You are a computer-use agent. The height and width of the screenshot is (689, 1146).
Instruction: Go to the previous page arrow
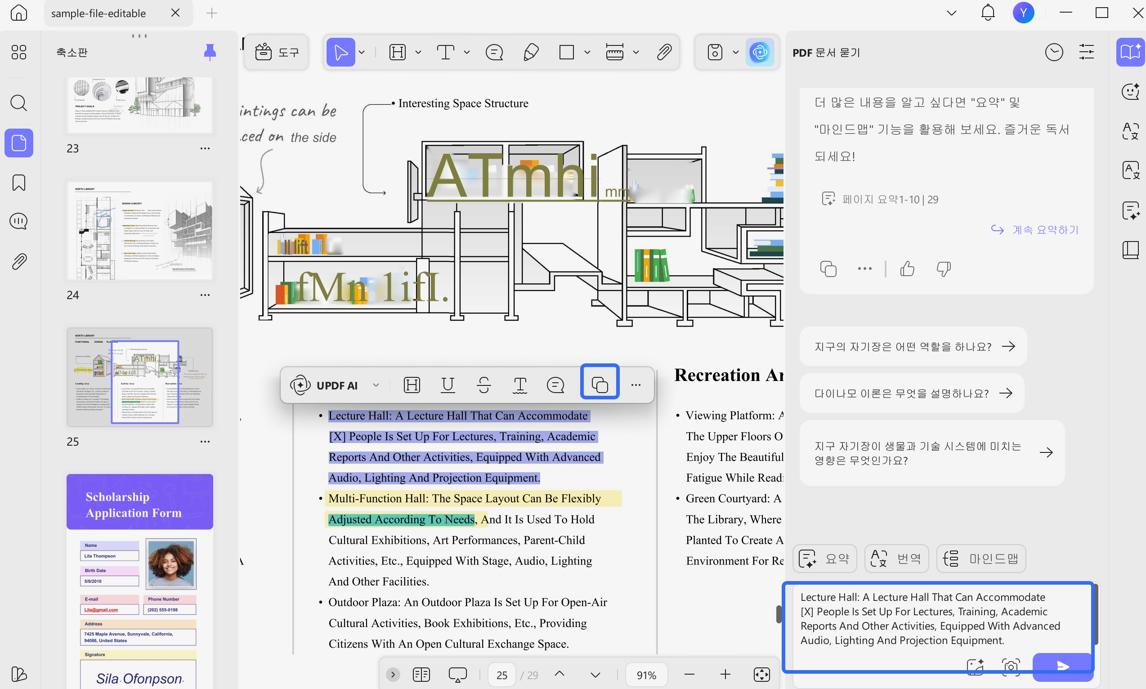(560, 674)
